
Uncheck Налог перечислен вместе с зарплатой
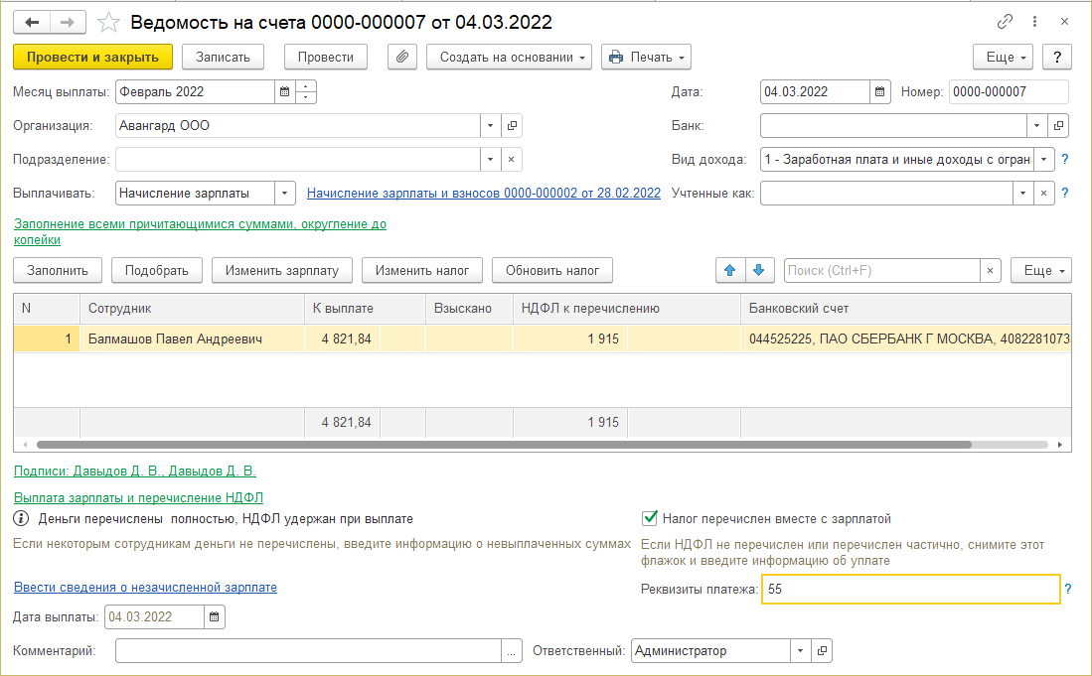pyautogui.click(x=651, y=518)
